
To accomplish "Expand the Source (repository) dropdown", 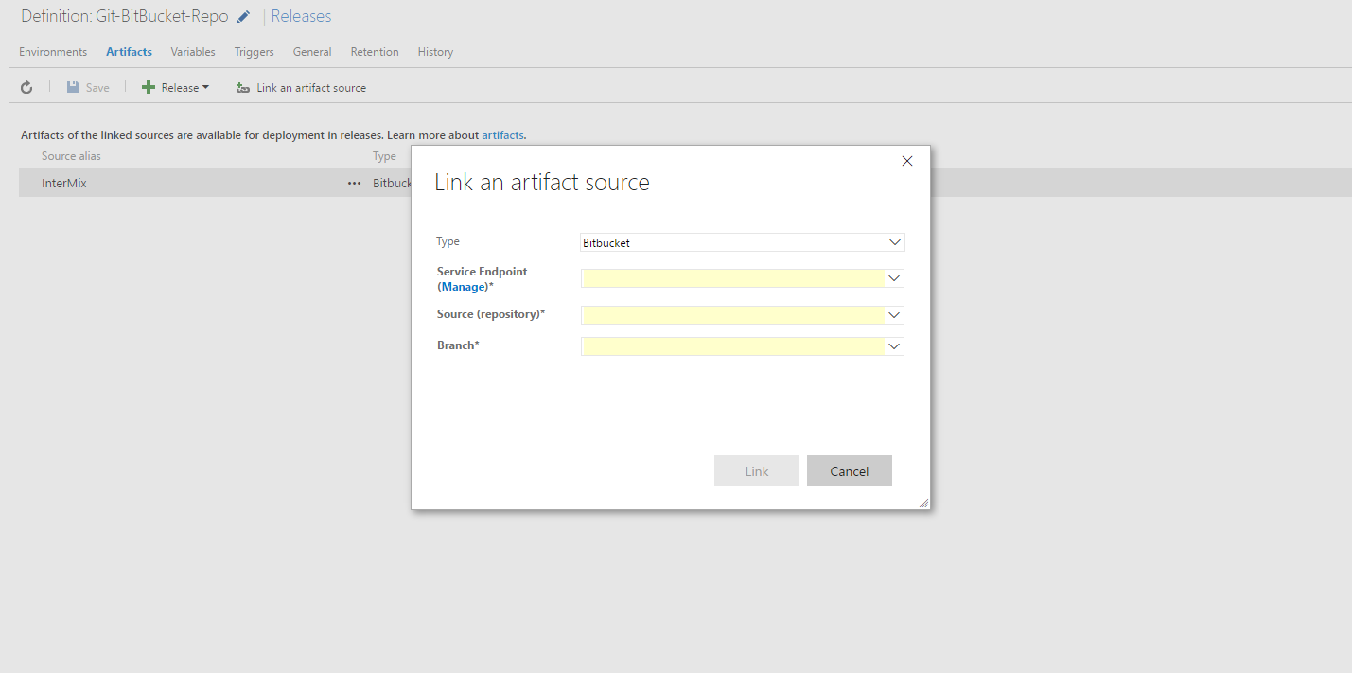I will point(894,314).
